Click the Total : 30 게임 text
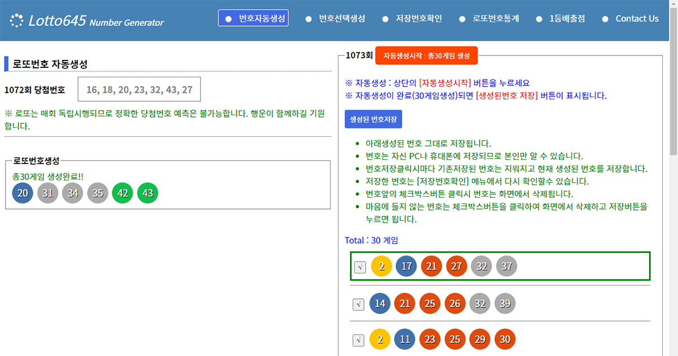The width and height of the screenshot is (678, 356). point(371,240)
